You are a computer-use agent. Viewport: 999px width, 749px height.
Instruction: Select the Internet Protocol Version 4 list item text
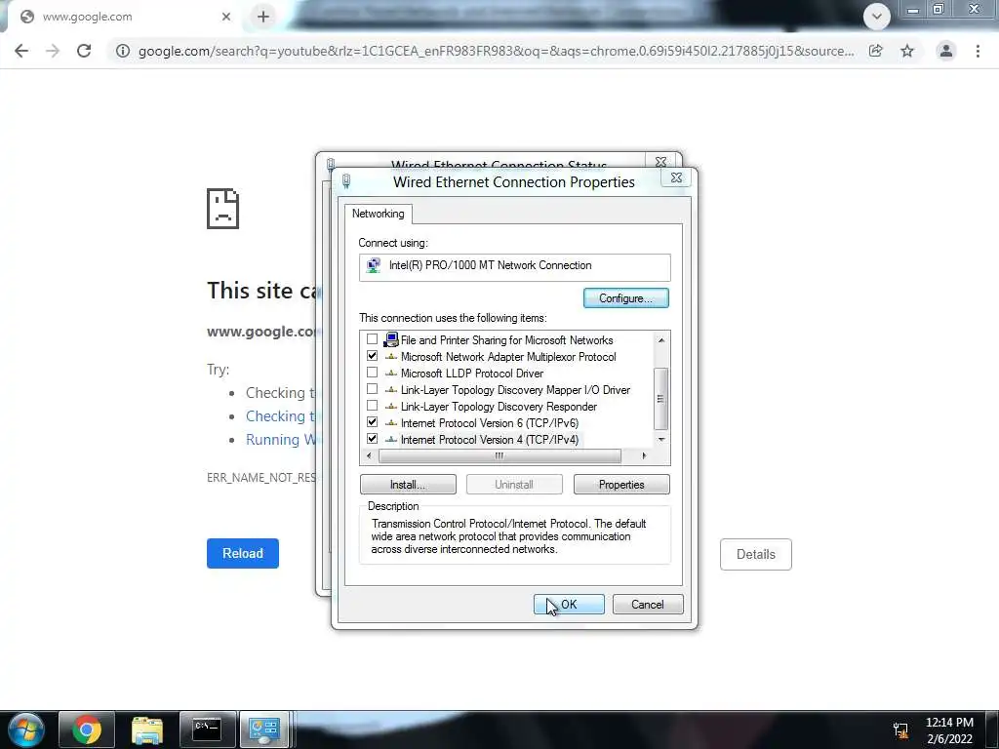(490, 440)
